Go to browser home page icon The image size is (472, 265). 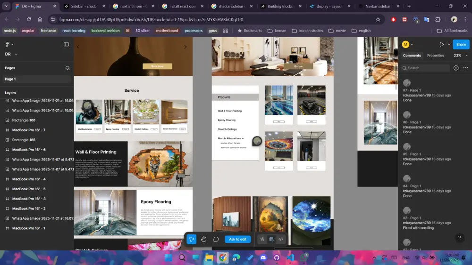point(40,19)
